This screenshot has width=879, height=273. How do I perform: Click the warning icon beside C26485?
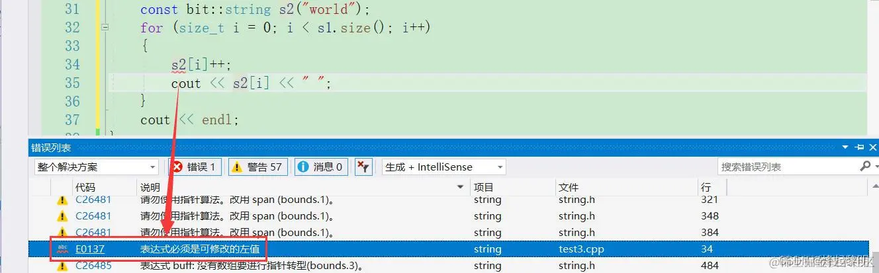tap(62, 266)
